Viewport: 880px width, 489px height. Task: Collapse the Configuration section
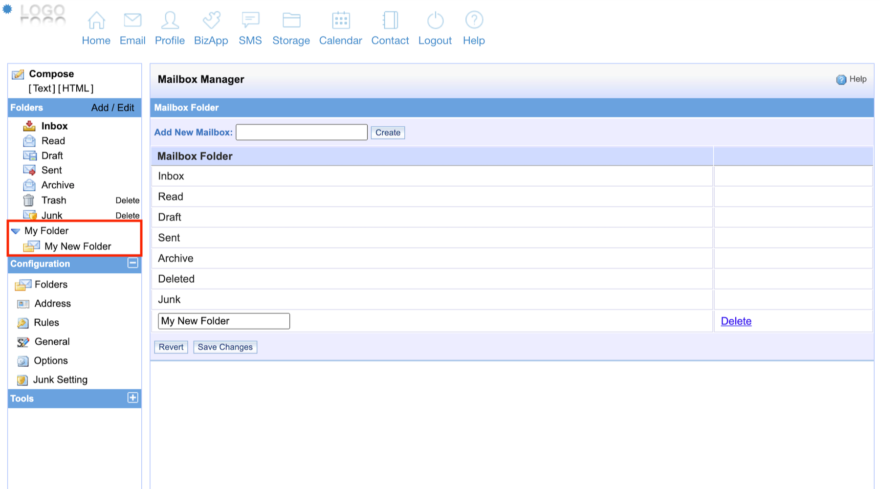[132, 263]
